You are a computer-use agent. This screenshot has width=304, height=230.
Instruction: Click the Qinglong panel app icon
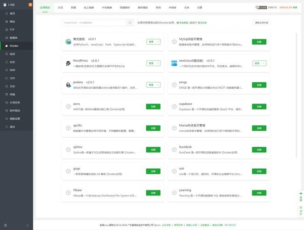(68, 42)
